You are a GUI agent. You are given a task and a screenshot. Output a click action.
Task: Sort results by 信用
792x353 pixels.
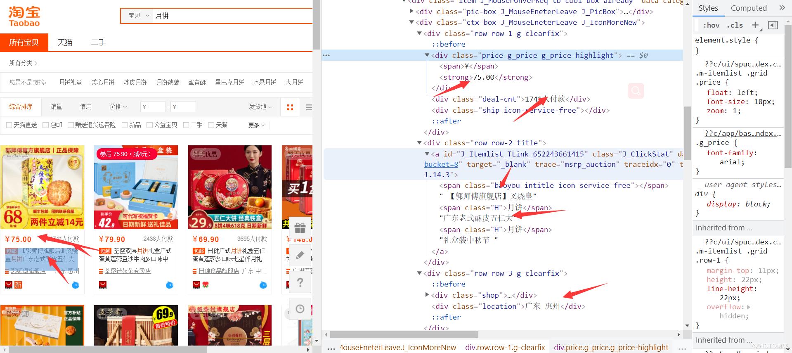86,107
